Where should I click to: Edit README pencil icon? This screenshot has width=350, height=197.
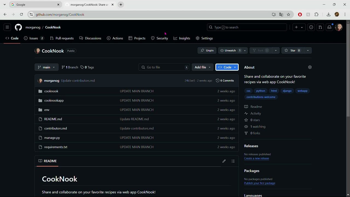(x=224, y=161)
